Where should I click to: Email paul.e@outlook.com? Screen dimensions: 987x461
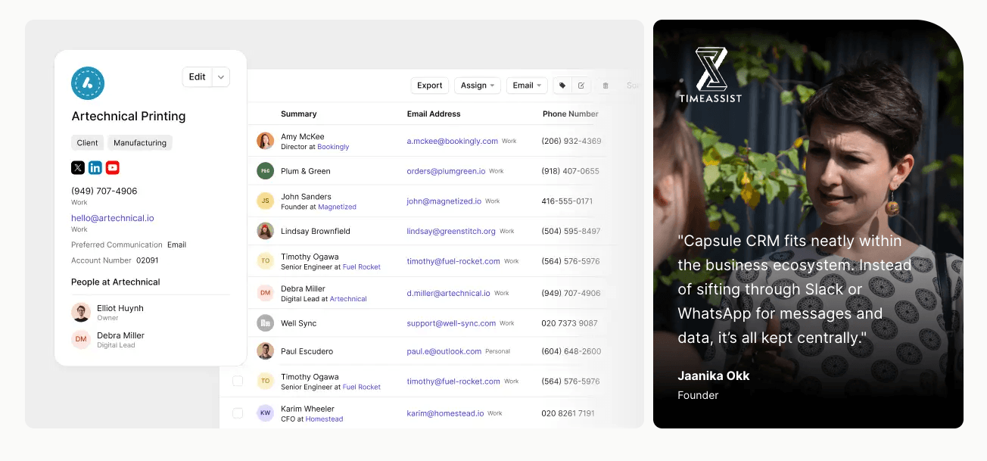(444, 351)
